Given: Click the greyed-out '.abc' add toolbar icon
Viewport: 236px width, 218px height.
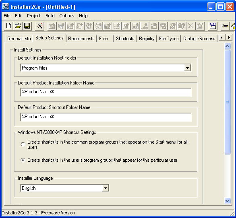Looking at the screenshot, I should [x=145, y=26].
